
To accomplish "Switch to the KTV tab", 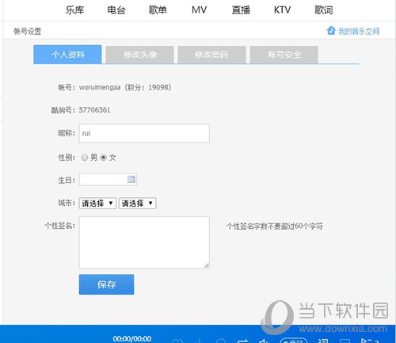I will click(x=282, y=10).
